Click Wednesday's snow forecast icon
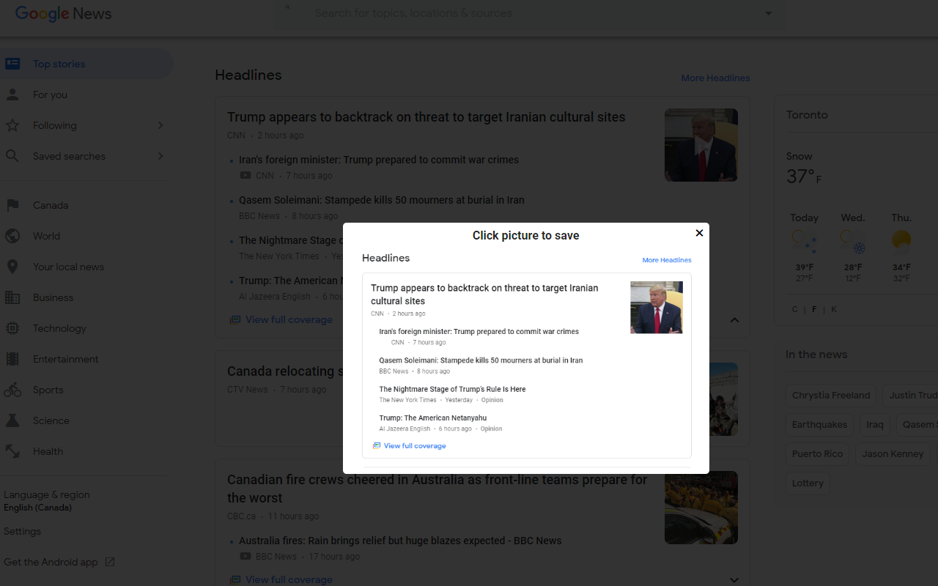This screenshot has height=586, width=938. click(x=853, y=242)
